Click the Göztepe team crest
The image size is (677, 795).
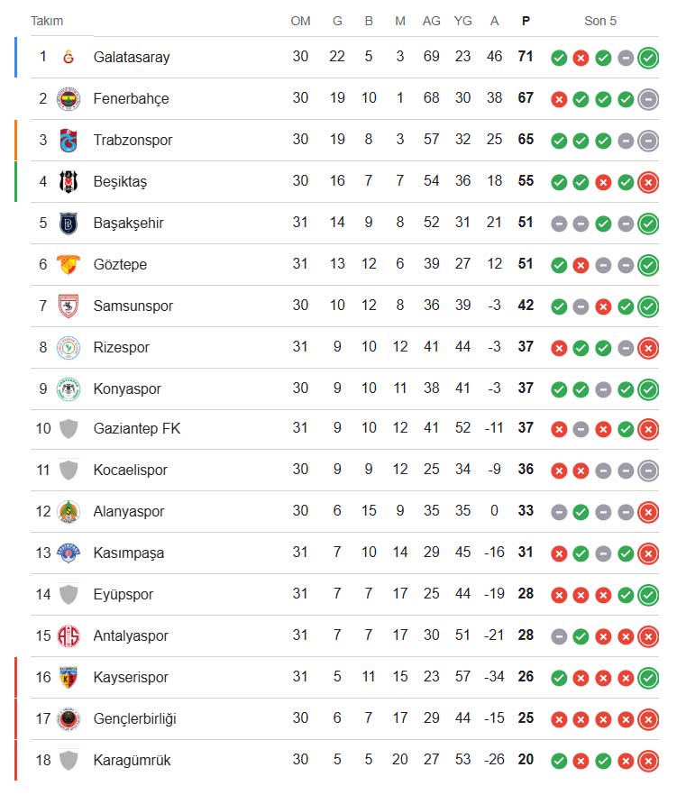pos(69,265)
